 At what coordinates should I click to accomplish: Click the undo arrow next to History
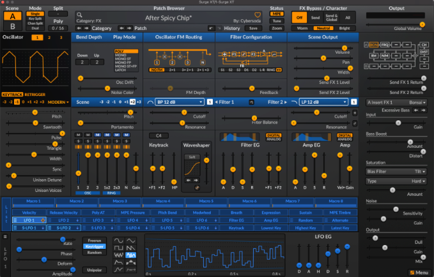point(211,28)
